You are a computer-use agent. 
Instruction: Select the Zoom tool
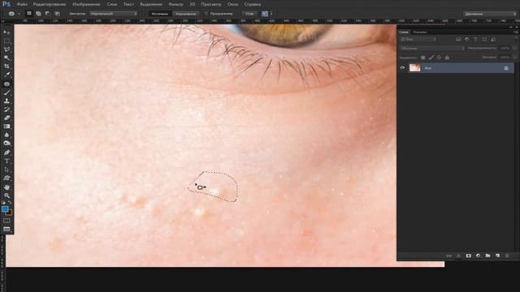click(x=6, y=195)
